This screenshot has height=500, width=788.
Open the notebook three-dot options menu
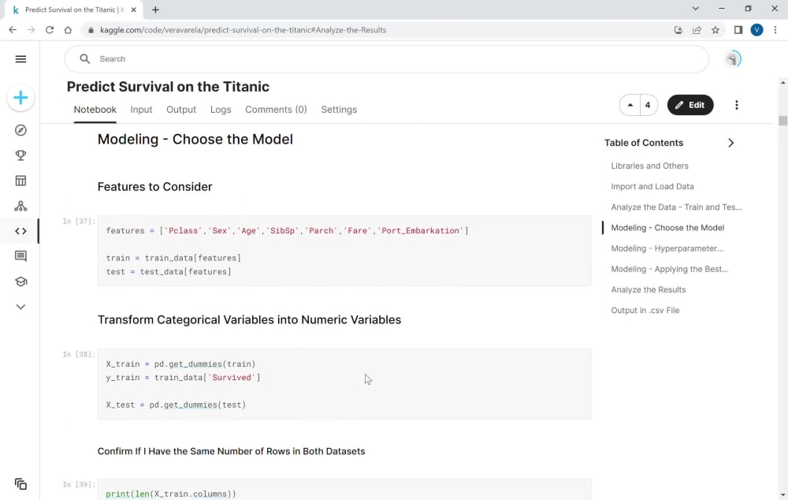click(x=736, y=105)
